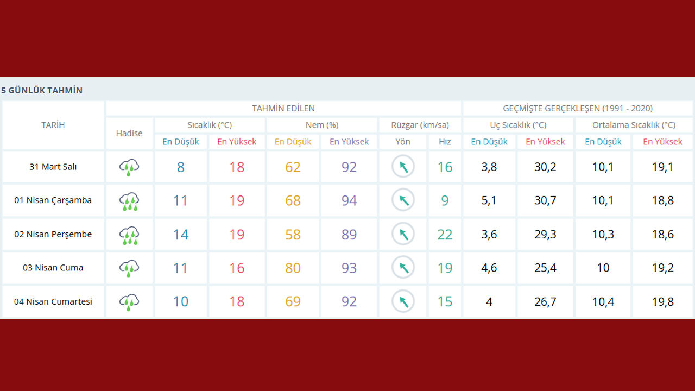Click the Ortalama Sıcaklık (°C) header
Image resolution: width=695 pixels, height=391 pixels.
coord(634,125)
